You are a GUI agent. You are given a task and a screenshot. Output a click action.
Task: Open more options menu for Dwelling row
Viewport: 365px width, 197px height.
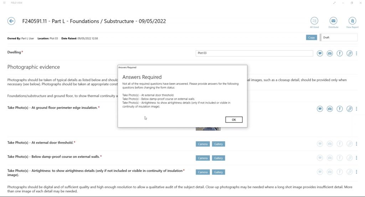(356, 53)
